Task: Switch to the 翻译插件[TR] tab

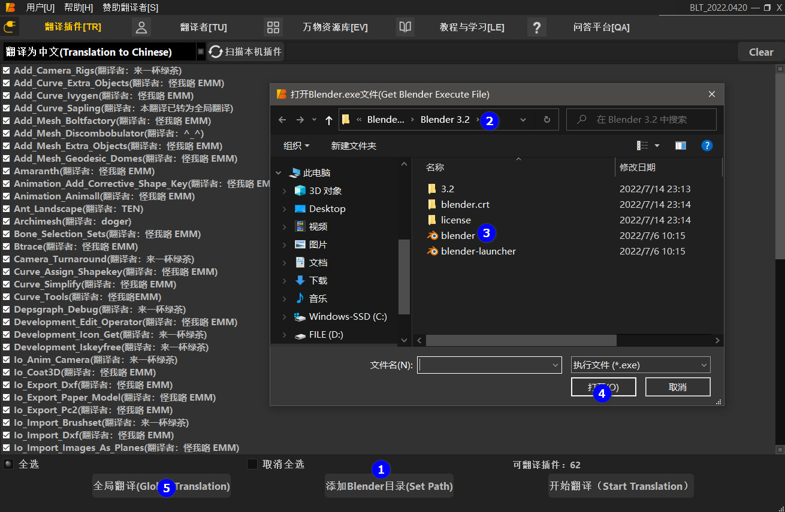Action: pos(73,27)
